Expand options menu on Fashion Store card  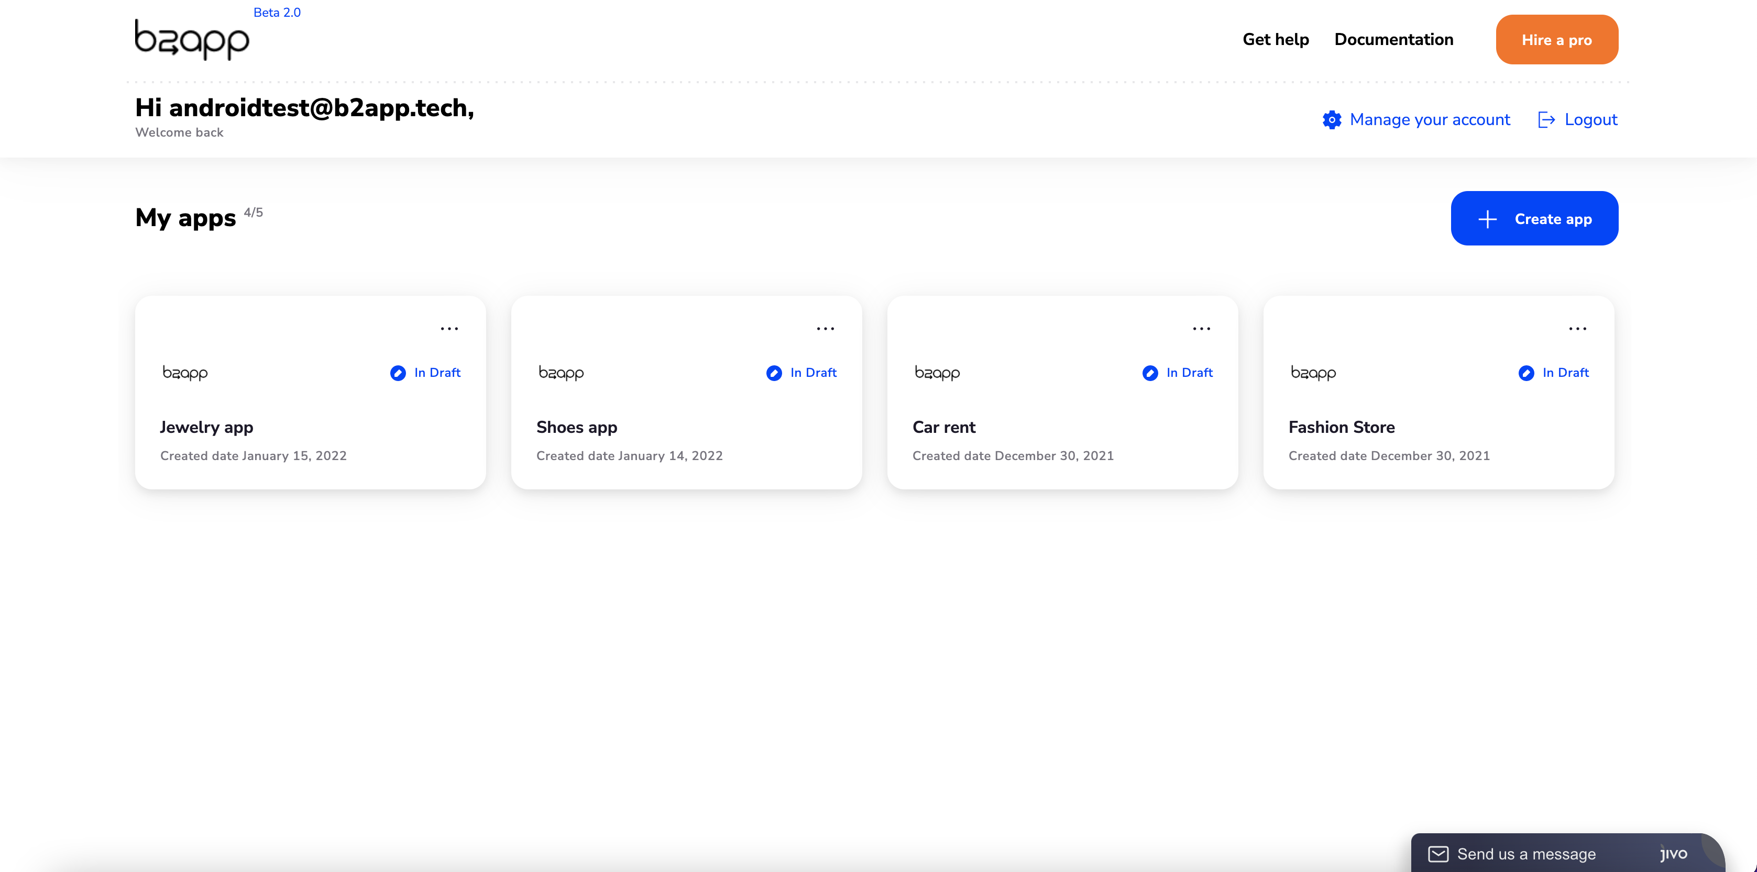[1577, 328]
